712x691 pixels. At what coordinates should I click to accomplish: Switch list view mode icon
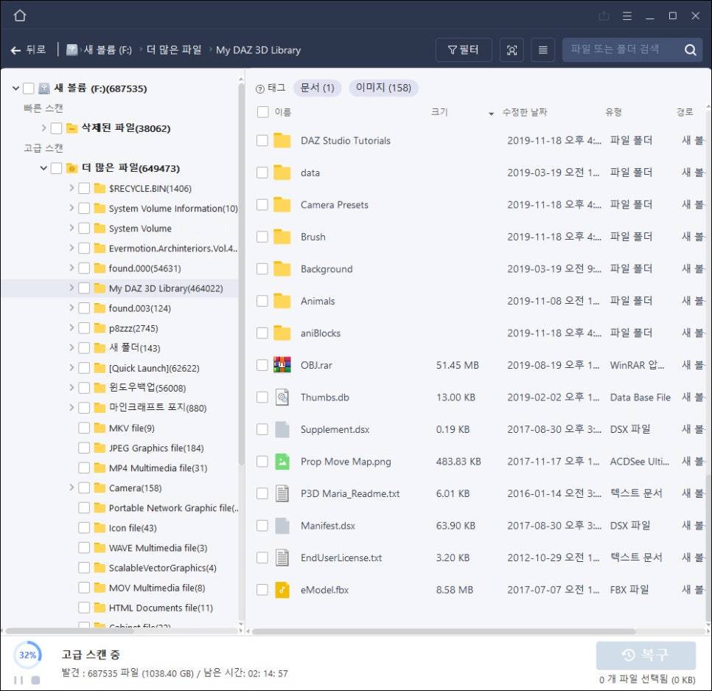tap(542, 50)
